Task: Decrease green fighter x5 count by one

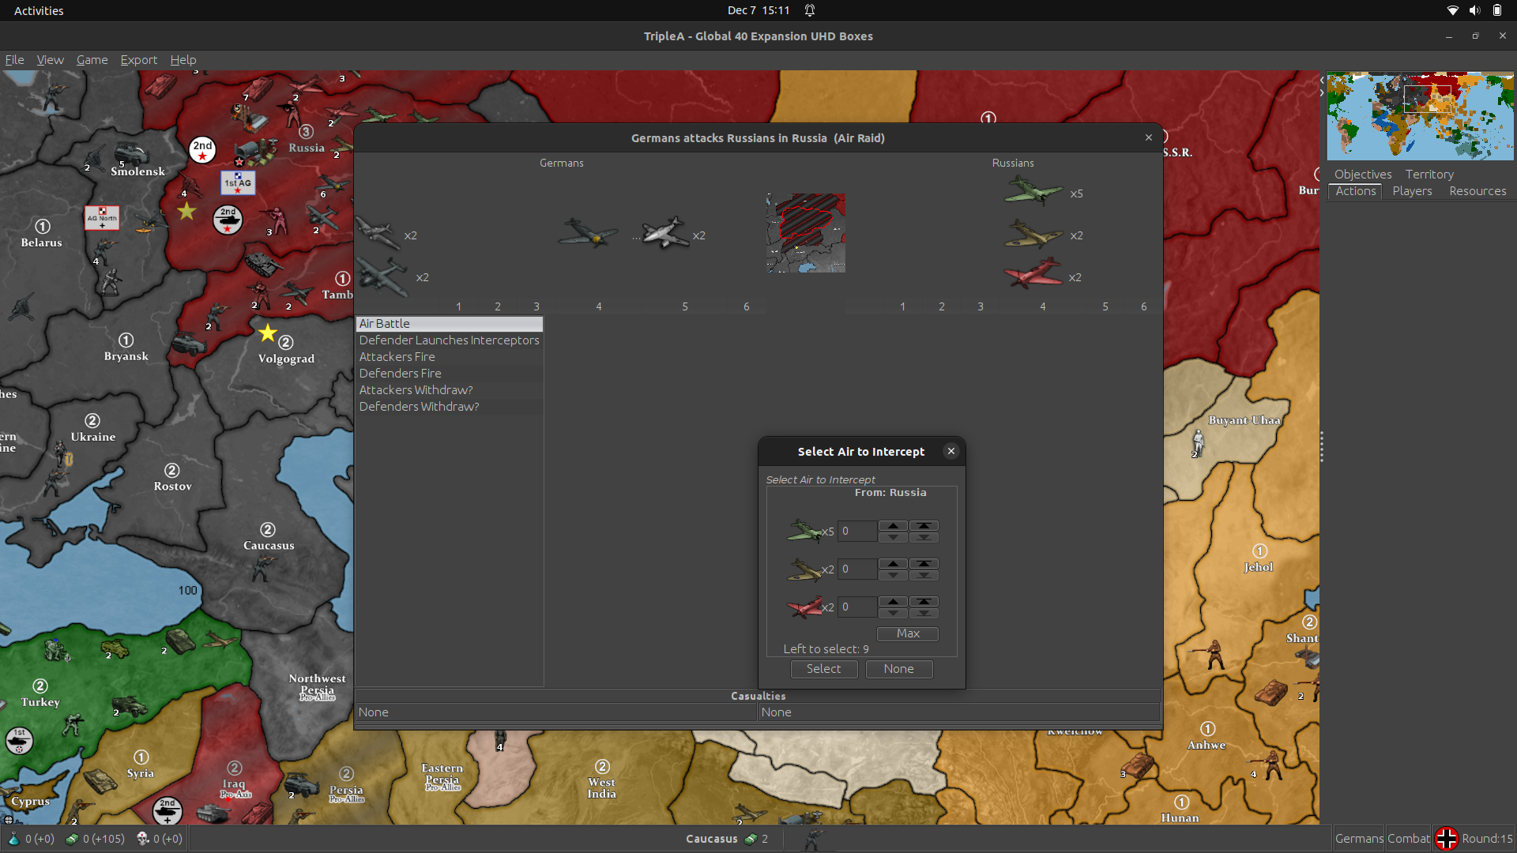Action: (x=893, y=537)
